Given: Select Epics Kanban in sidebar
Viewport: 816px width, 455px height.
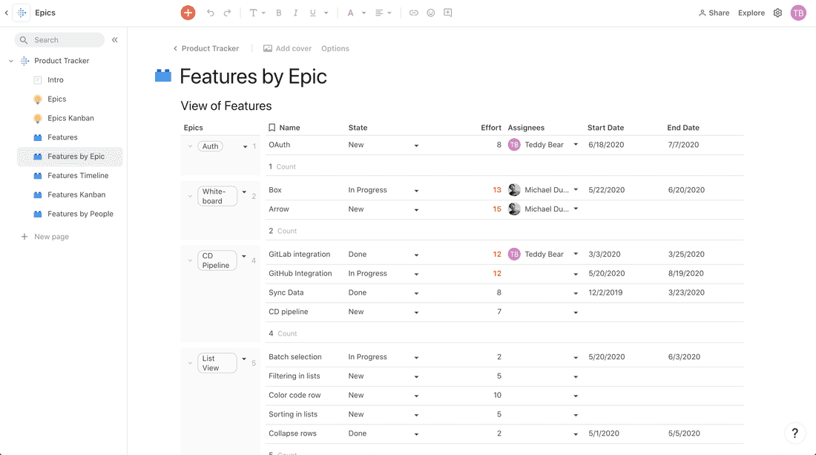Looking at the screenshot, I should point(70,118).
